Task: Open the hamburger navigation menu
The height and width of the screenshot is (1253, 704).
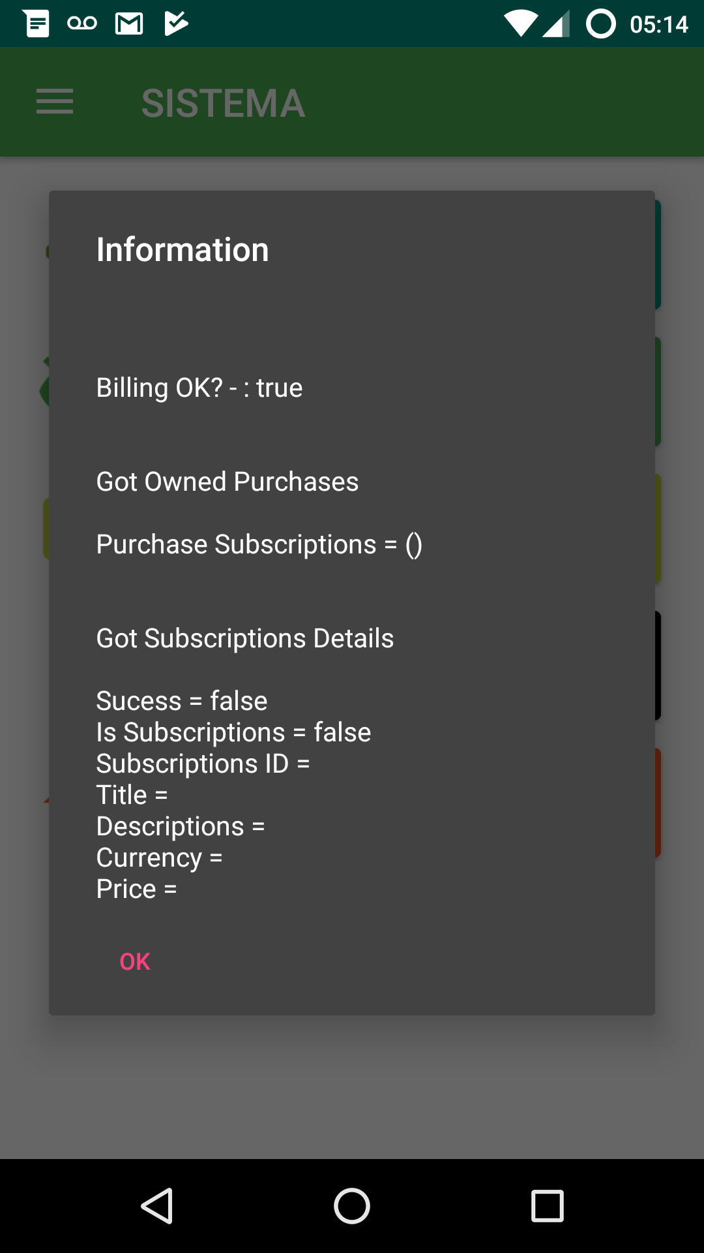Action: 55,102
